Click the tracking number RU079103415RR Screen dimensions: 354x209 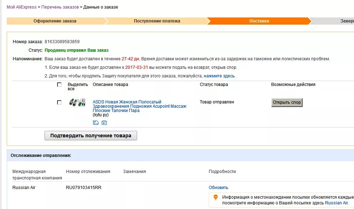coord(84,188)
